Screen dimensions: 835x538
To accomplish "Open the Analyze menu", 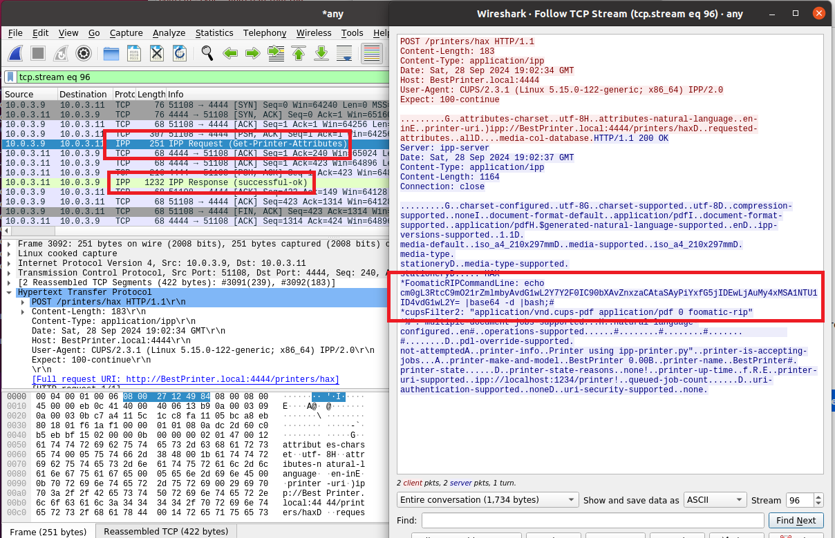I will tap(169, 32).
